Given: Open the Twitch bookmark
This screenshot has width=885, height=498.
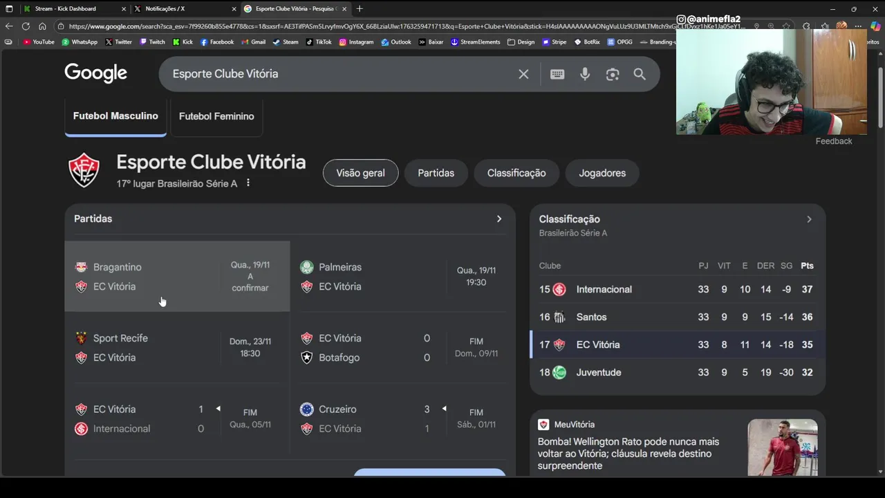Looking at the screenshot, I should click(x=152, y=41).
